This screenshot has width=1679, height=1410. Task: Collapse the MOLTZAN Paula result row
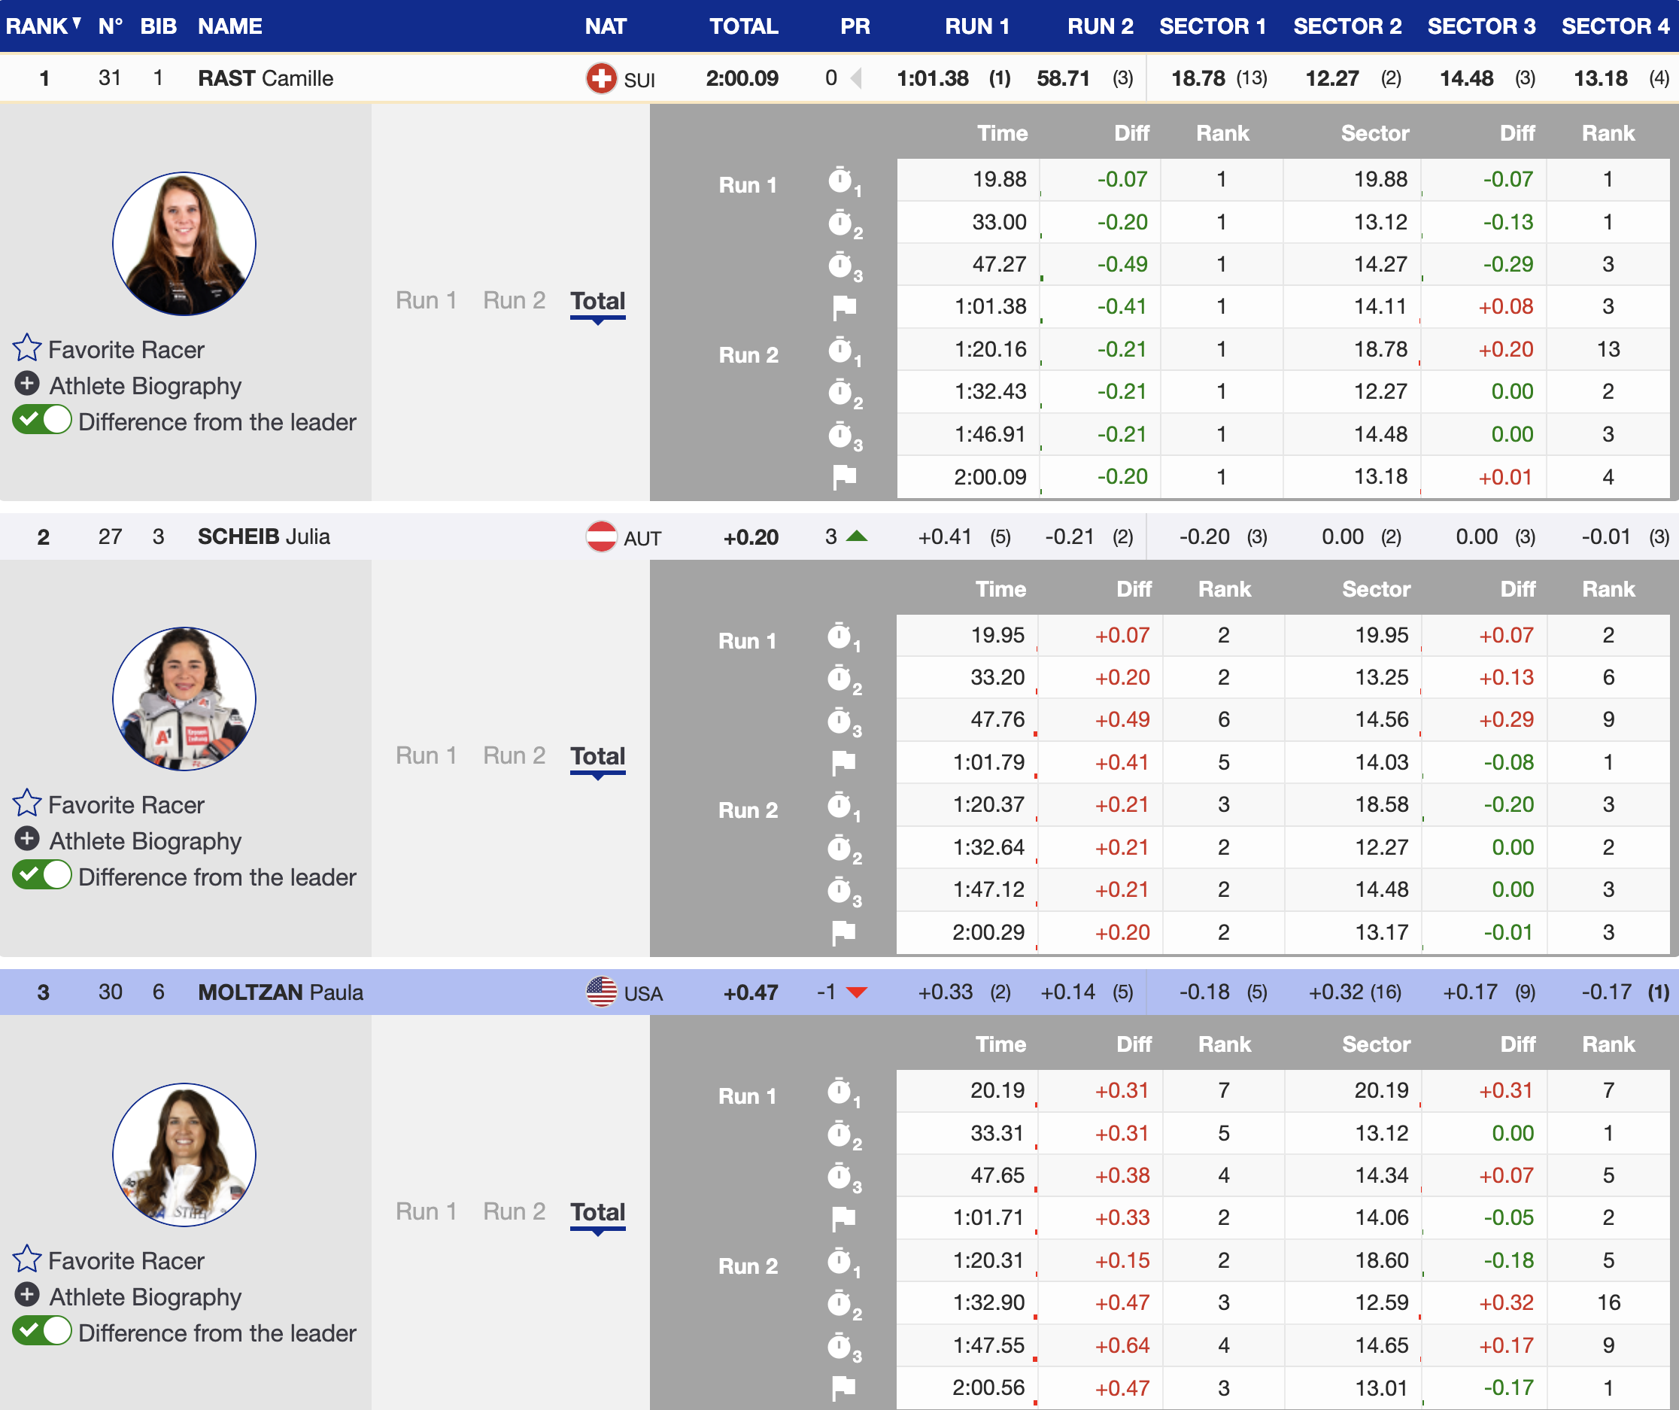click(x=280, y=992)
